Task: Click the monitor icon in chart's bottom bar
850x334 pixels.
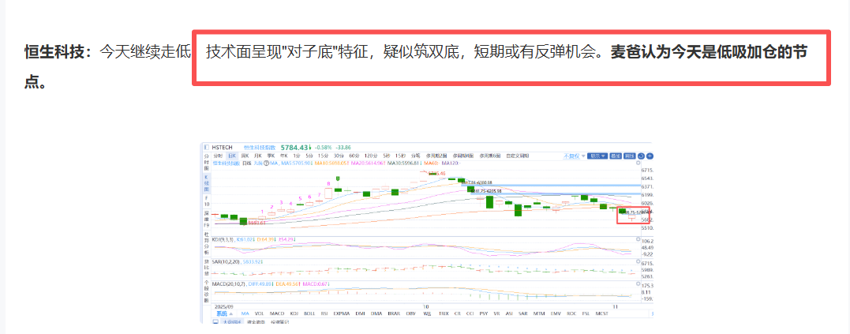Action: coord(215,321)
